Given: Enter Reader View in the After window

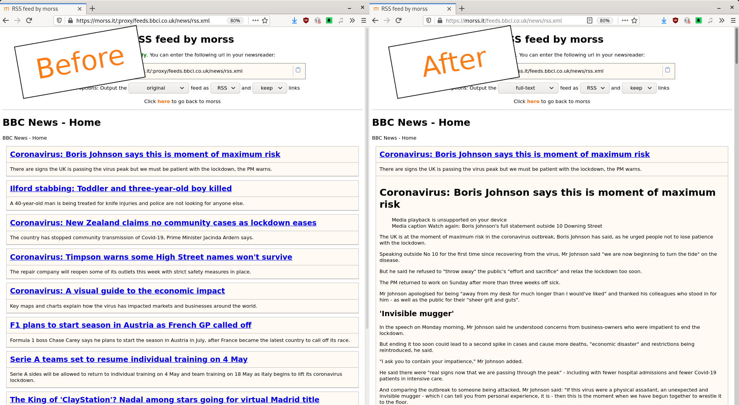Looking at the screenshot, I should pyautogui.click(x=590, y=20).
